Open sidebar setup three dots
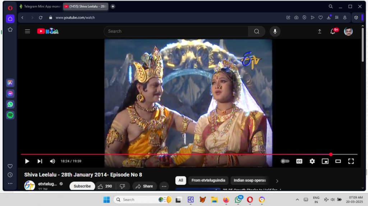This screenshot has height=206, width=368. [10, 183]
